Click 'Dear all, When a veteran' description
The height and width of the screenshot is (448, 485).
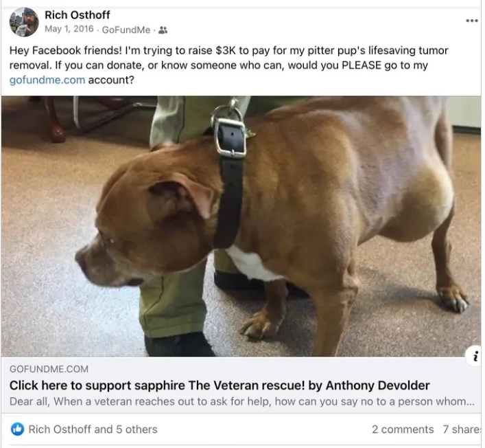click(x=241, y=401)
